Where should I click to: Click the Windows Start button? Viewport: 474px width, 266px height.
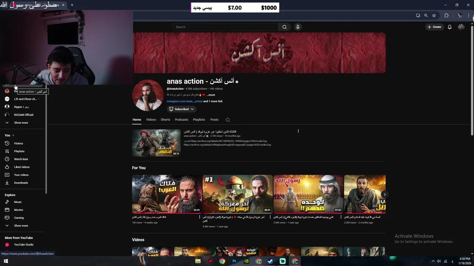(6, 261)
